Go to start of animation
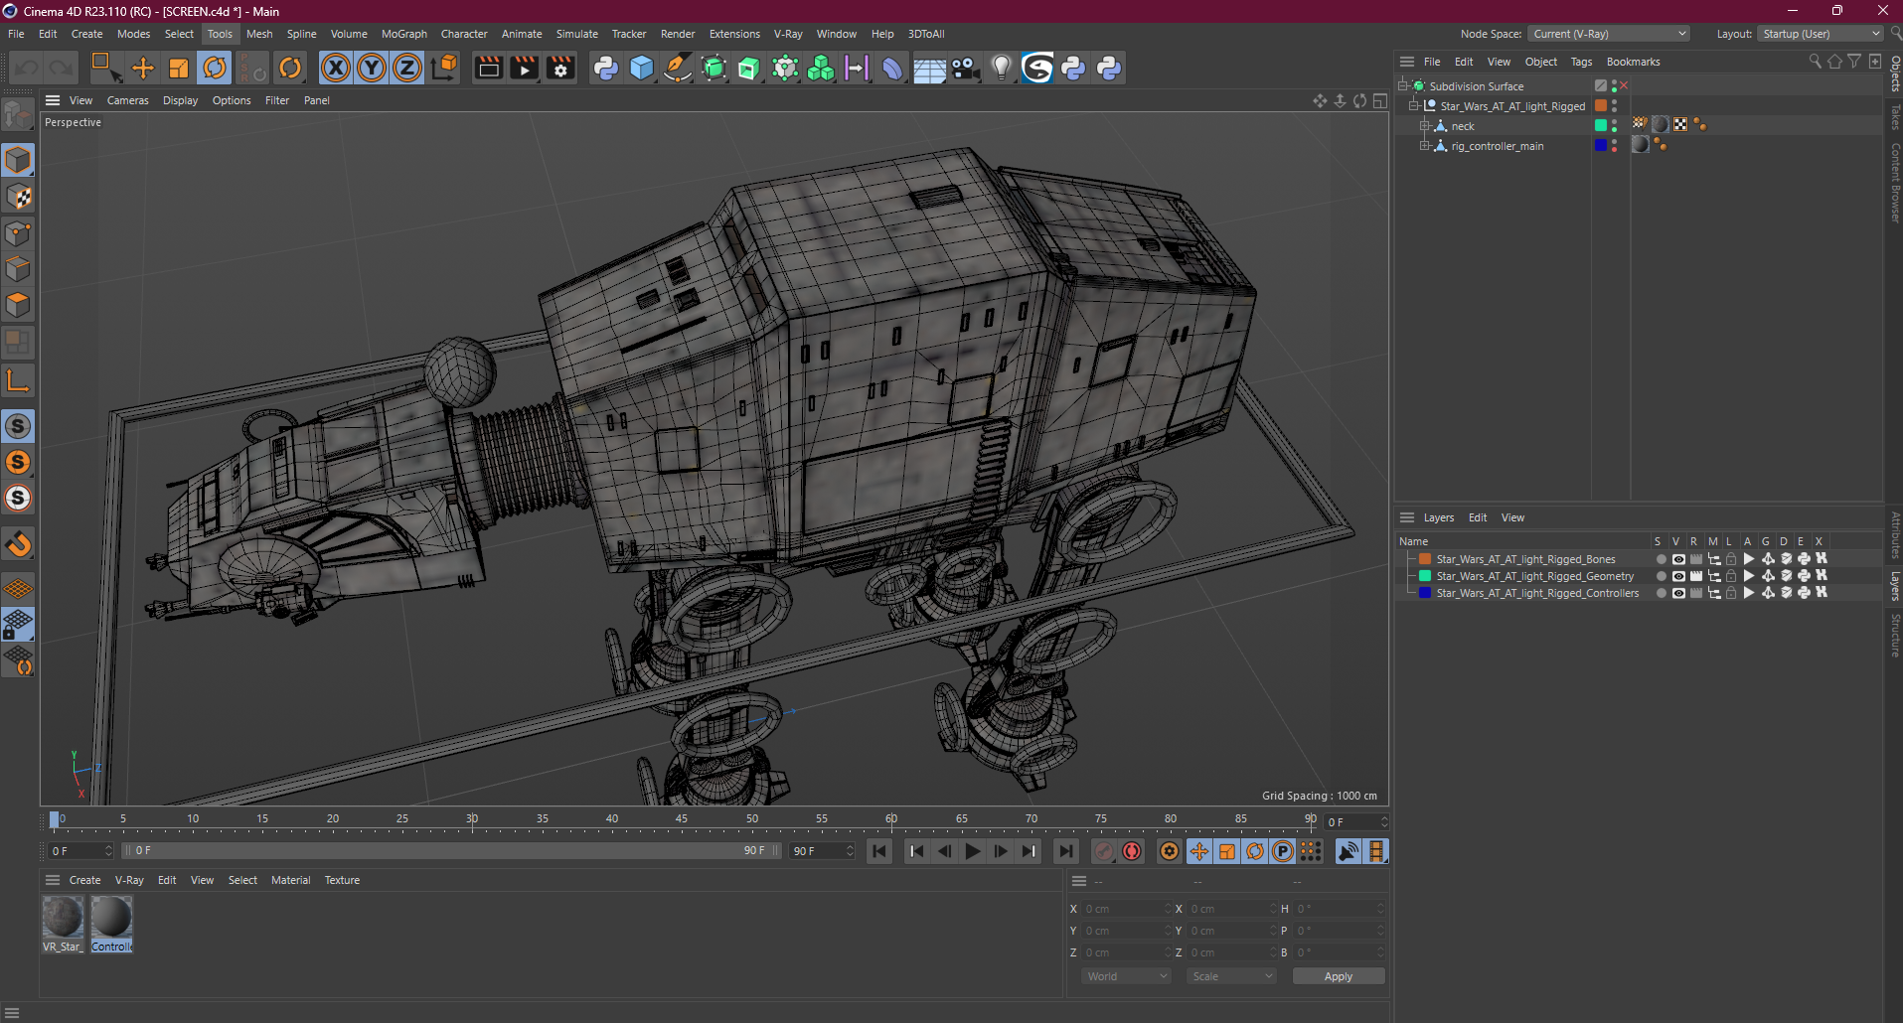Screen dimensions: 1903x1023 (x=879, y=851)
